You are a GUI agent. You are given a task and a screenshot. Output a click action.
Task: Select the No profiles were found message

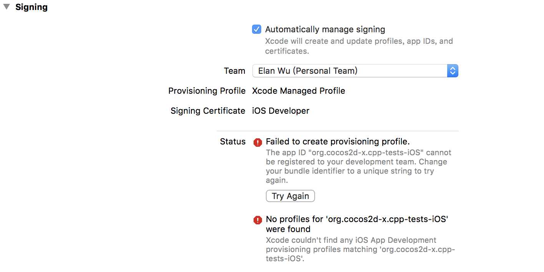[357, 224]
